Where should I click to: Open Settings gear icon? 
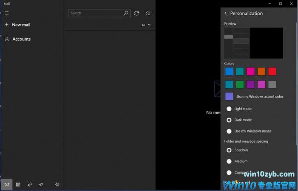57,184
